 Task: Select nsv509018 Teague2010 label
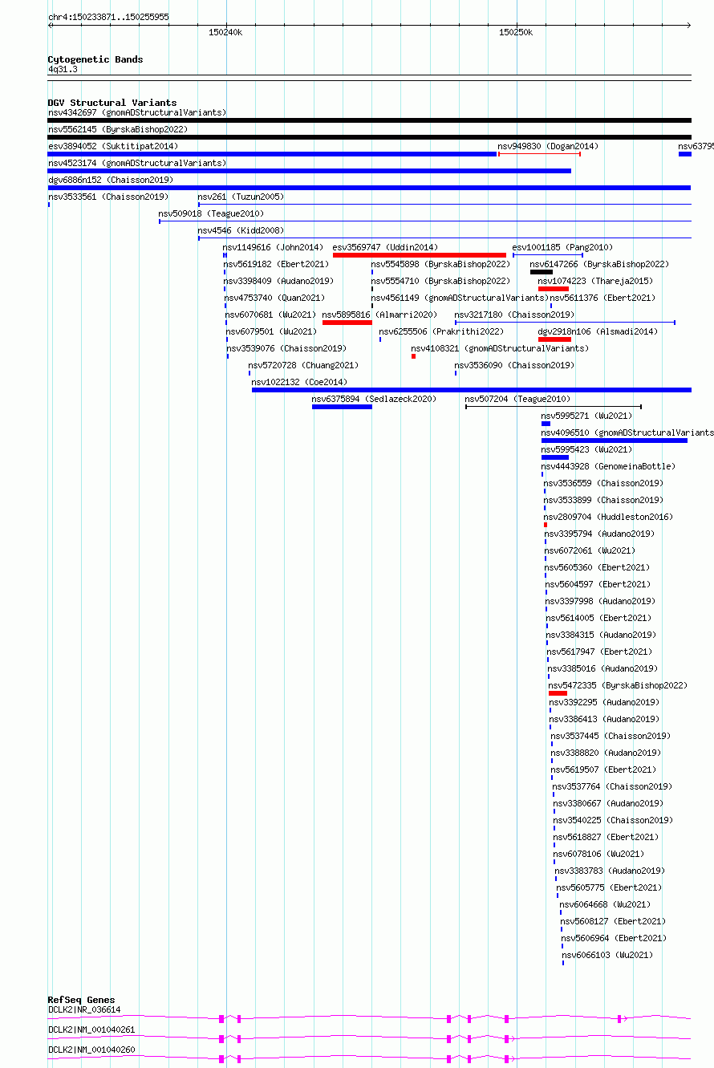[211, 213]
